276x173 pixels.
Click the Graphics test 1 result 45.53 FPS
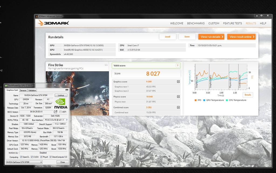click(151, 87)
